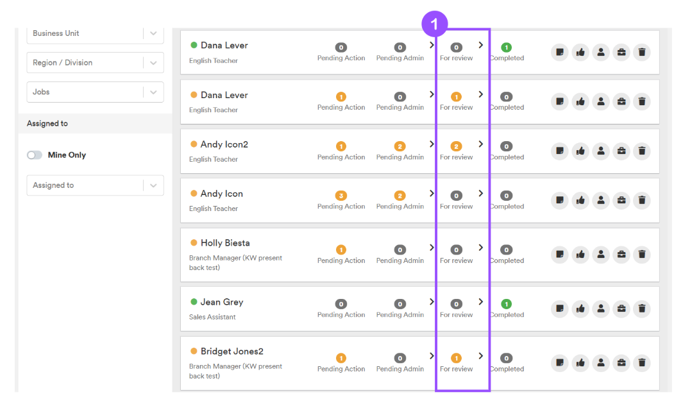Open the Assigned to dropdown

click(x=95, y=185)
